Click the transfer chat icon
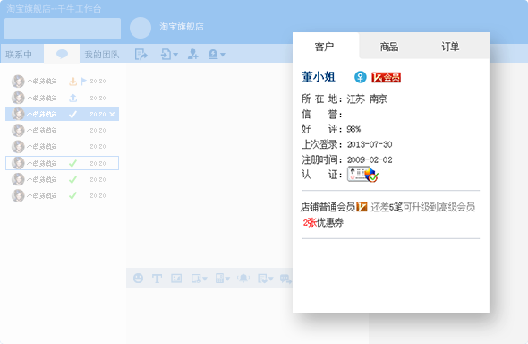This screenshot has width=528, height=344. (x=166, y=54)
